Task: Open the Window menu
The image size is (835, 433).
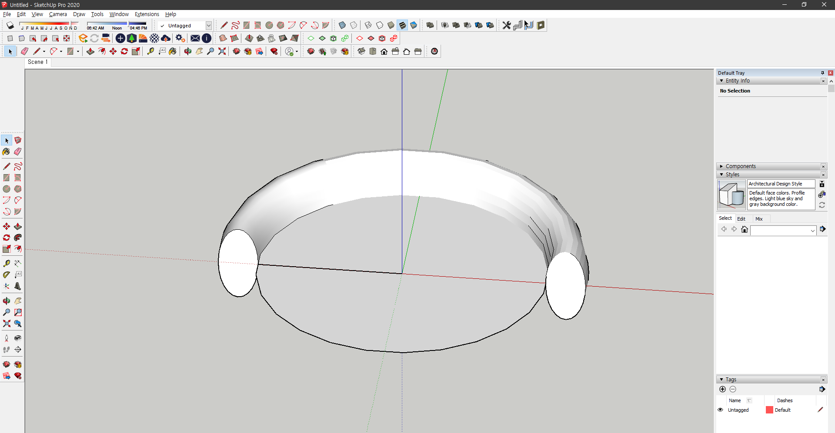Action: pos(119,14)
